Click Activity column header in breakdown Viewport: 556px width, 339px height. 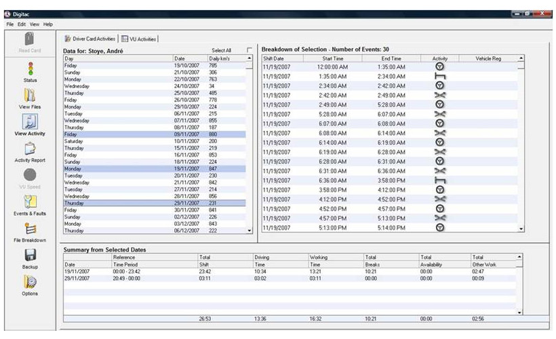click(x=439, y=58)
